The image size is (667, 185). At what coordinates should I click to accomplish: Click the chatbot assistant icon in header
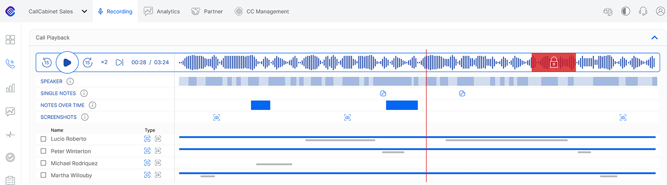click(x=608, y=12)
